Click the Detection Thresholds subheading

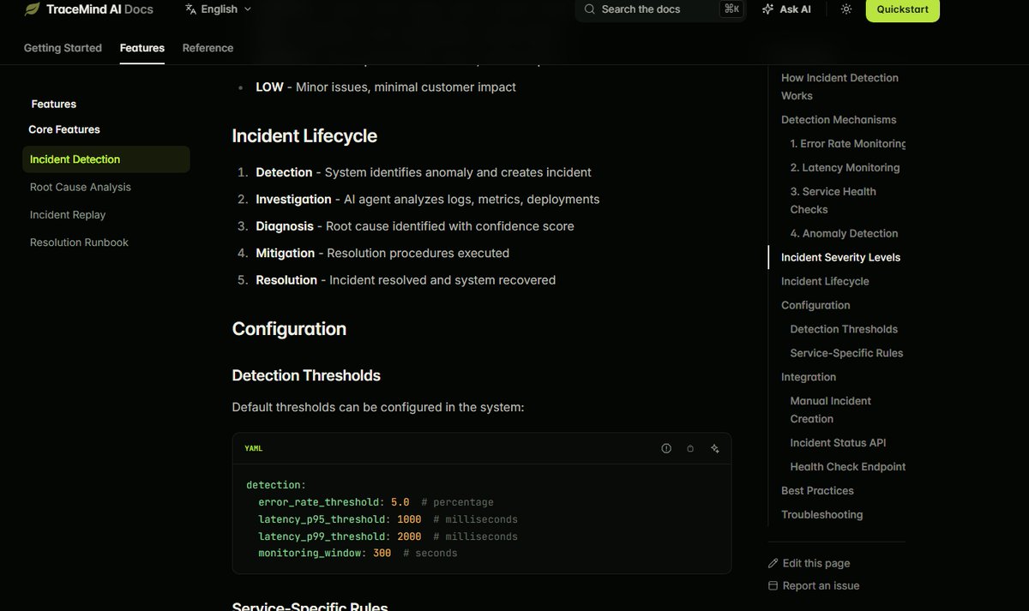pyautogui.click(x=306, y=375)
